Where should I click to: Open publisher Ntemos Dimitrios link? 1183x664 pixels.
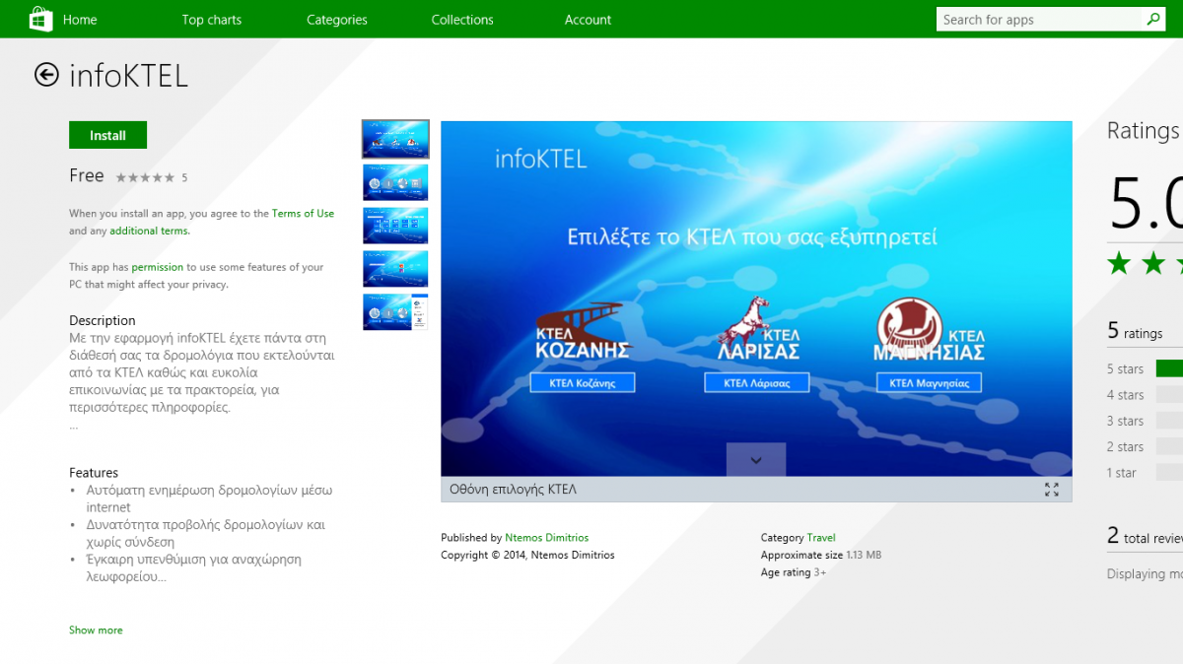(x=546, y=538)
